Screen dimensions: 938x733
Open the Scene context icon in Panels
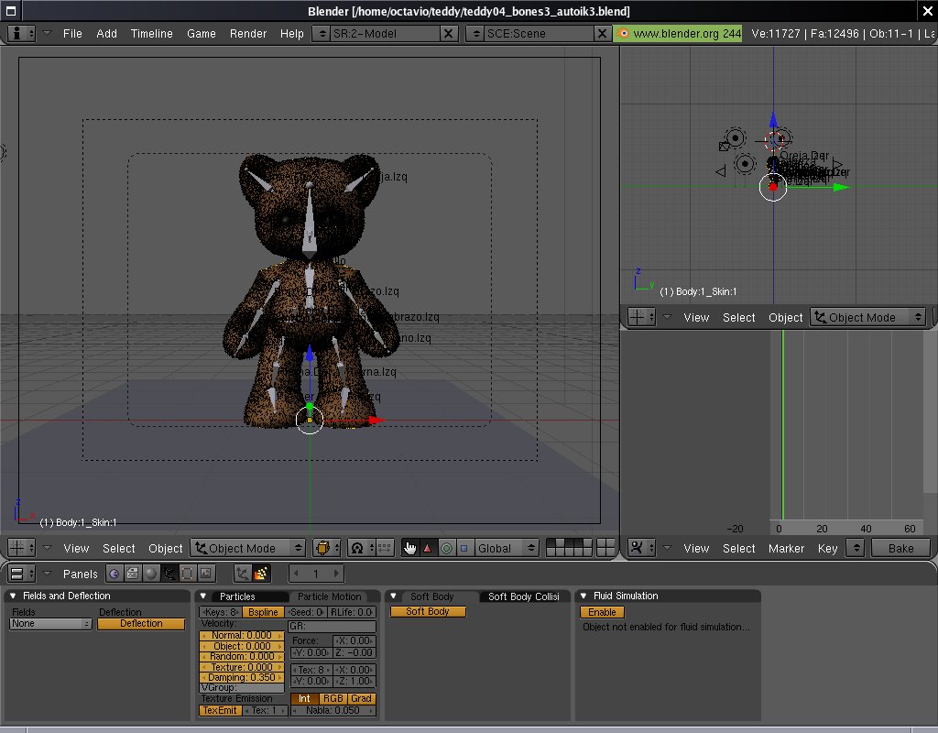coord(206,574)
